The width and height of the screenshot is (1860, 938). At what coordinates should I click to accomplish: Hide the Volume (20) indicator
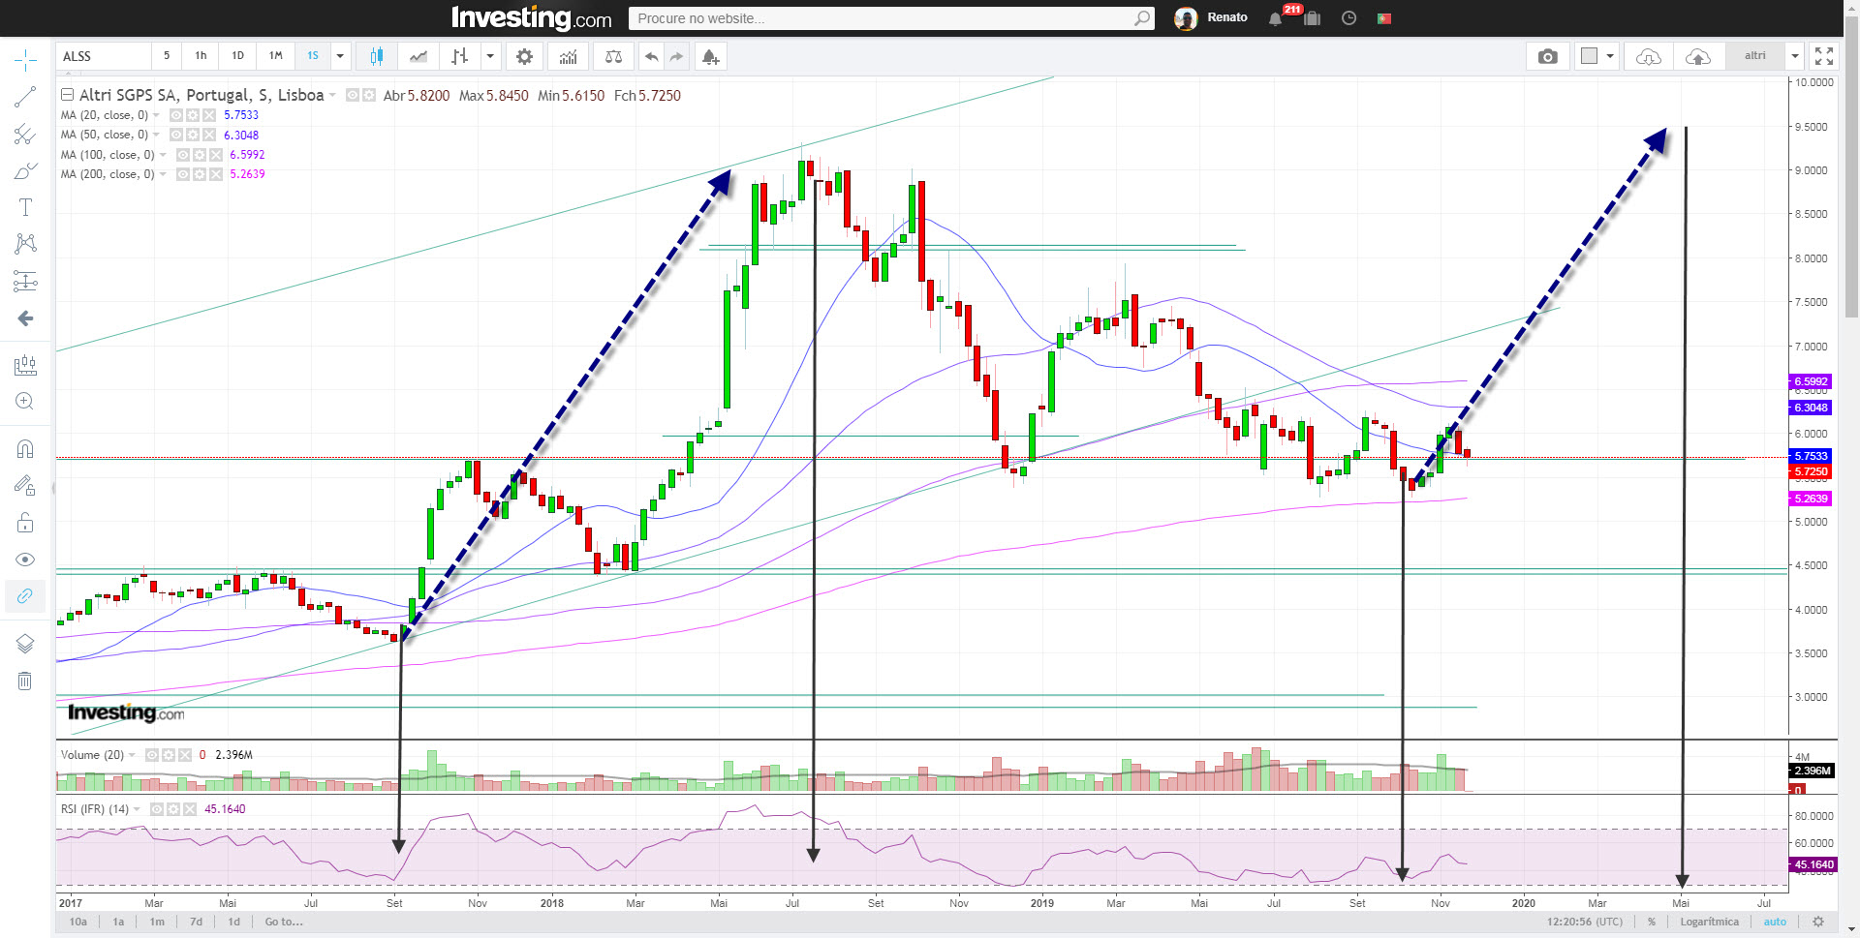point(152,755)
